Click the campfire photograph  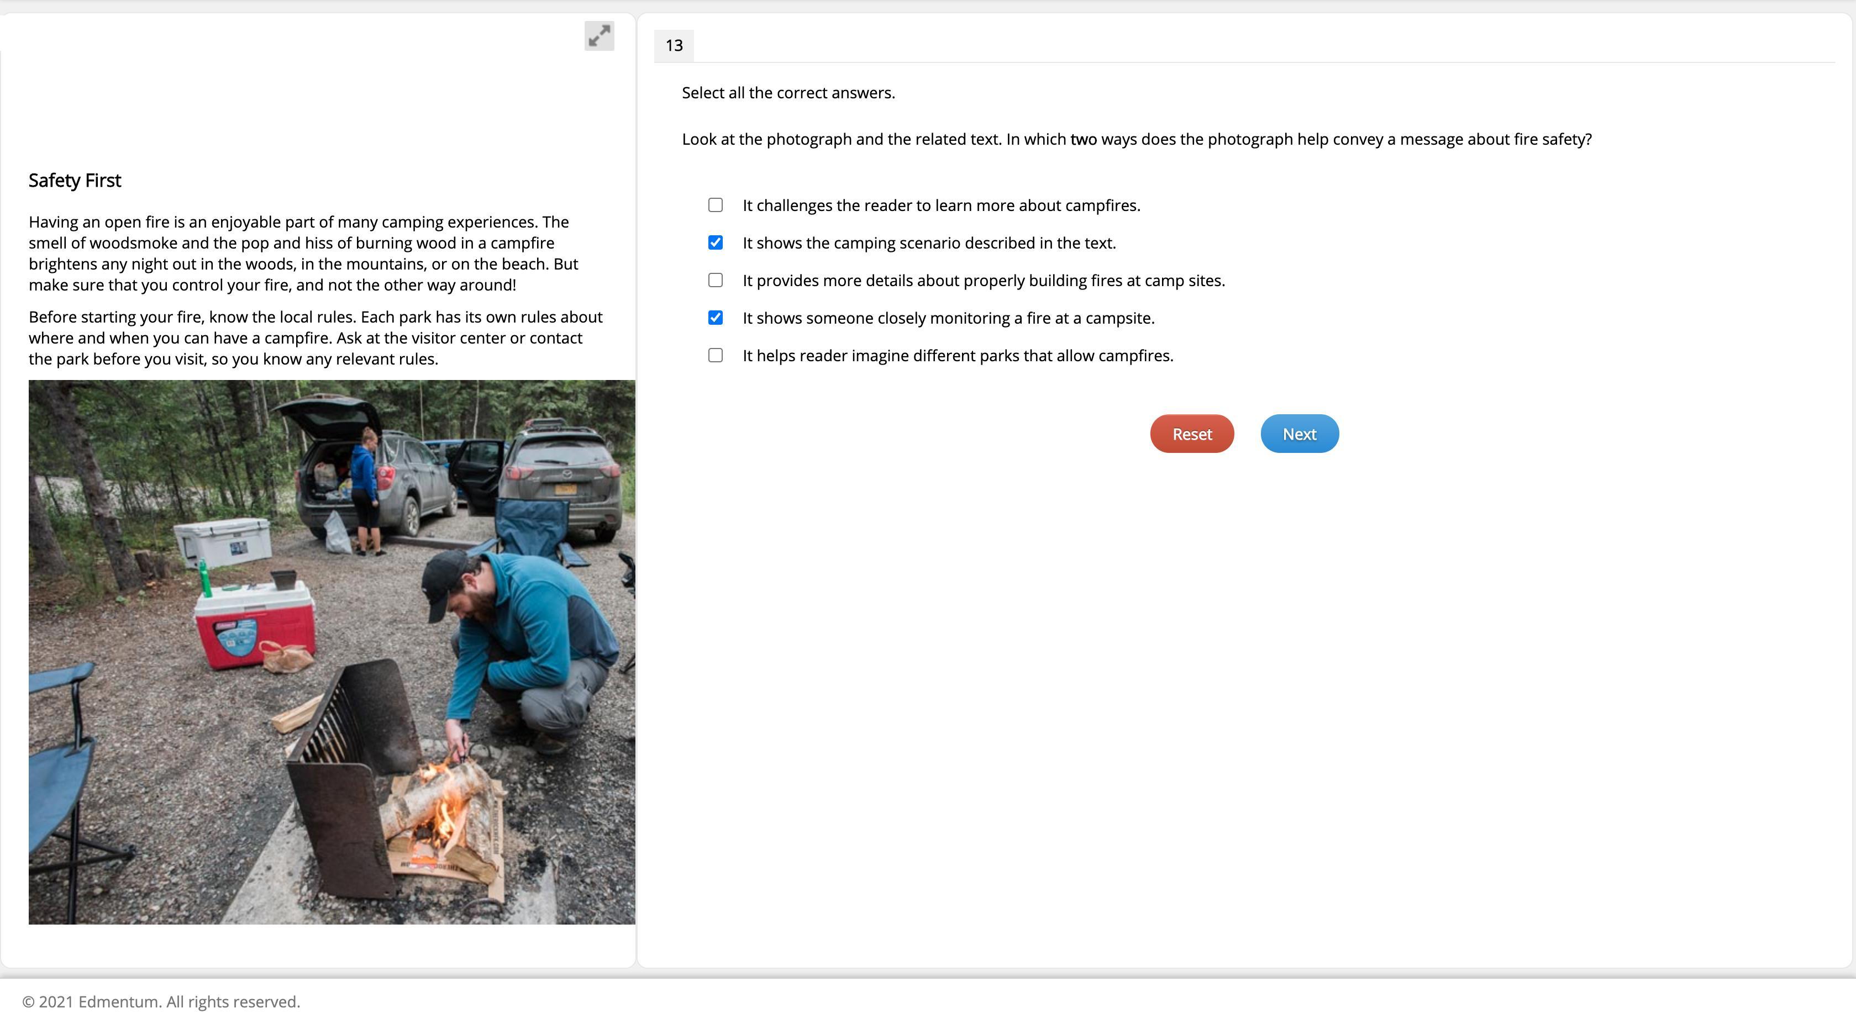(x=332, y=652)
